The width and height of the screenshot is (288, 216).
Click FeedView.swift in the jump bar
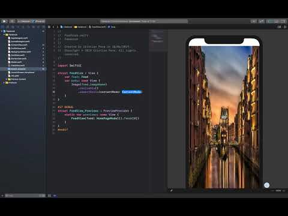pyautogui.click(x=97, y=27)
